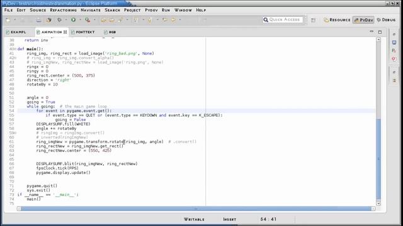
Task: Open the Window menu
Action: click(183, 10)
